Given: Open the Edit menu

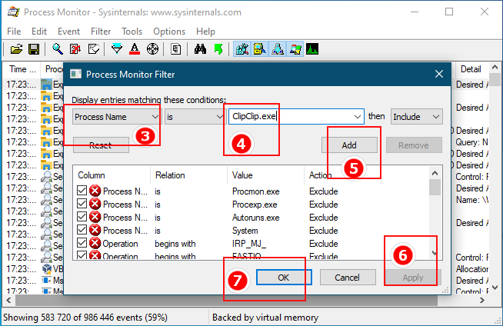Looking at the screenshot, I should [39, 32].
